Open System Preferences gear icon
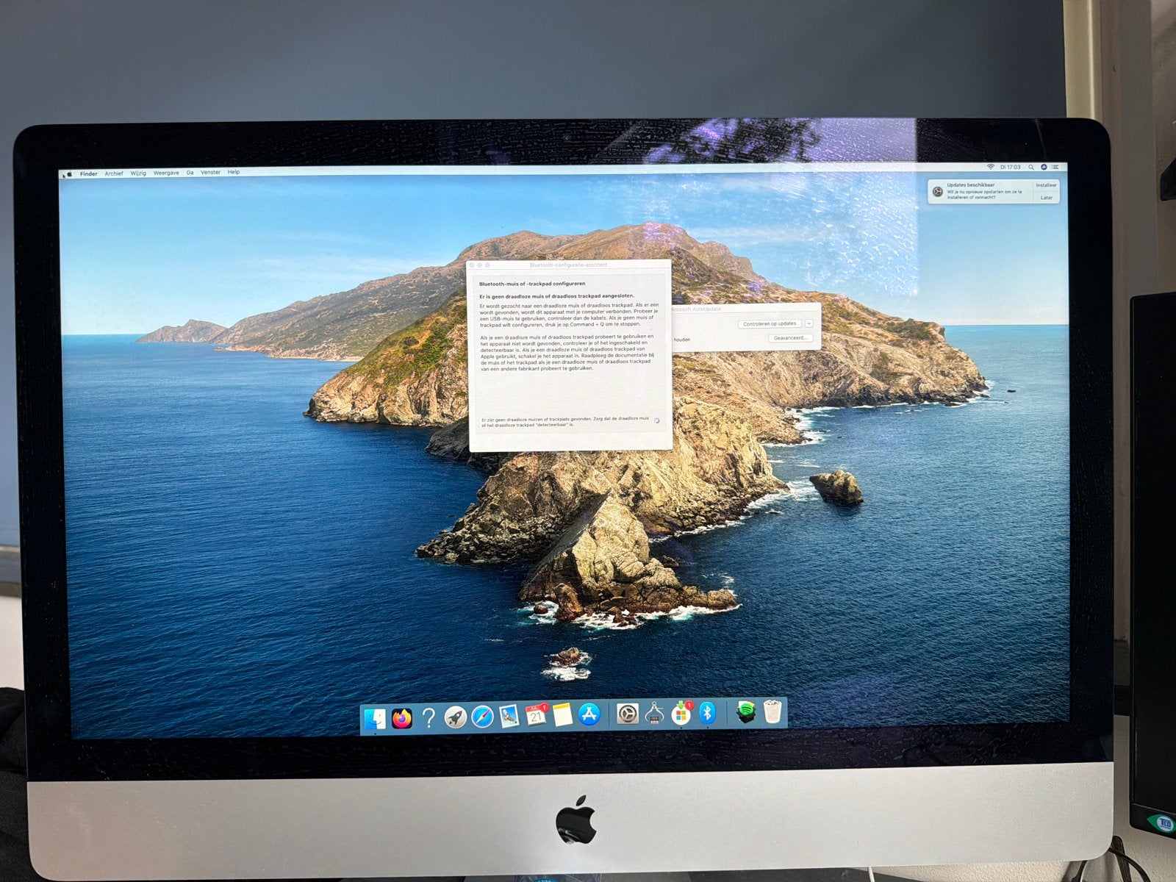 click(627, 714)
